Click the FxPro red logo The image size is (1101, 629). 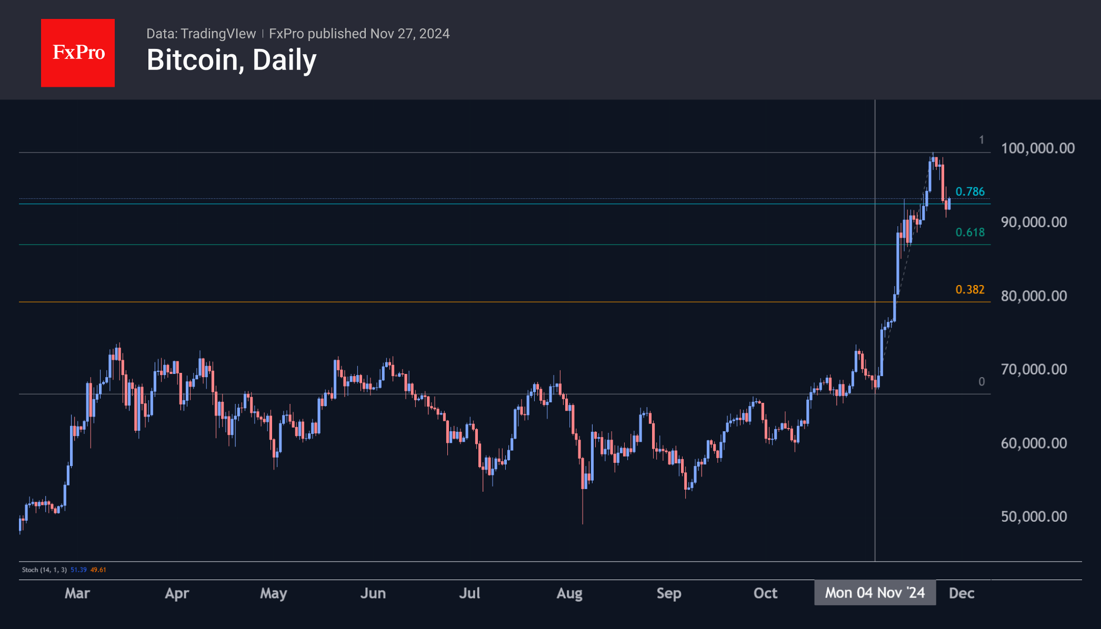[x=78, y=53]
